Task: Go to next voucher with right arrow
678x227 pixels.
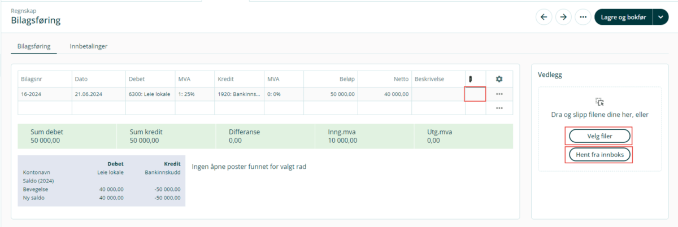Action: (x=563, y=17)
